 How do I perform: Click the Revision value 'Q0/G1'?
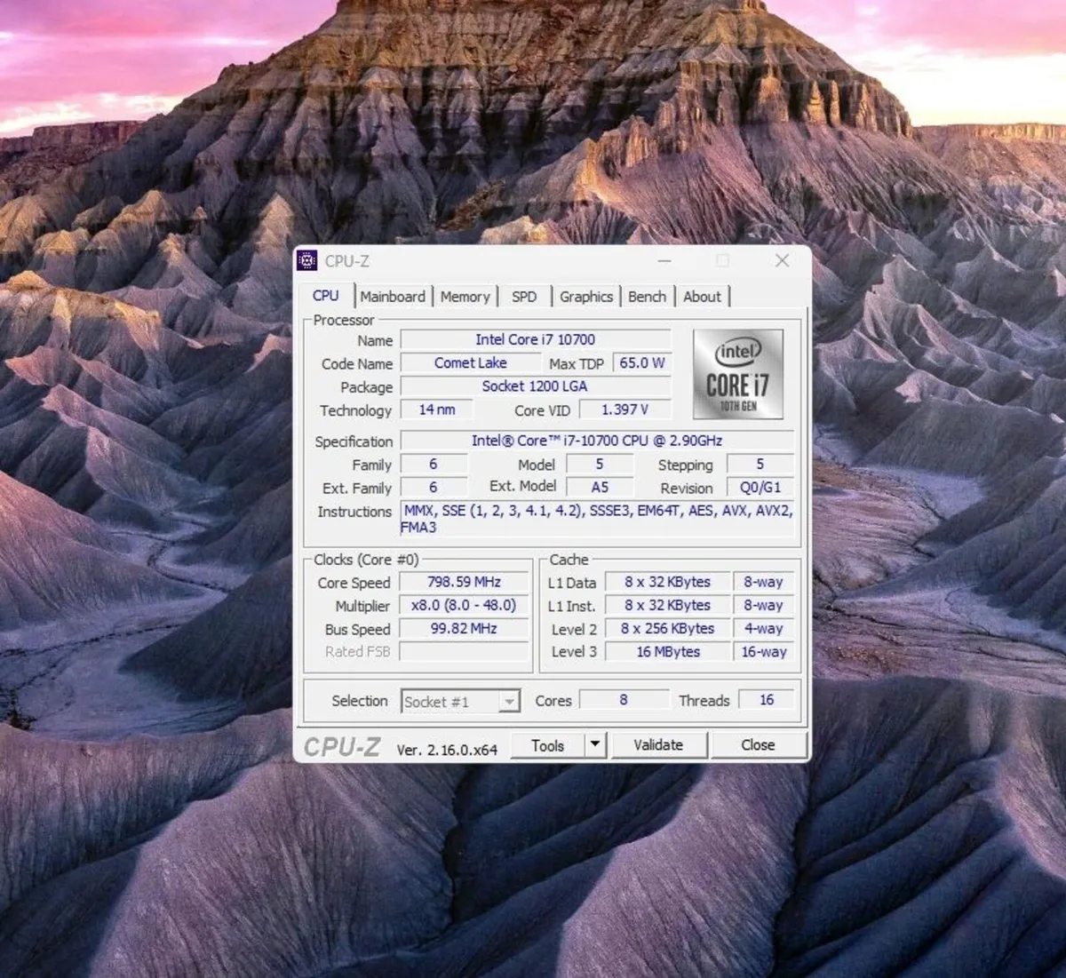[760, 487]
